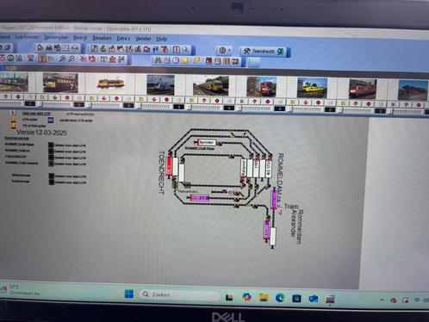Open the dropdown arrow next to the round status icon

click(229, 51)
